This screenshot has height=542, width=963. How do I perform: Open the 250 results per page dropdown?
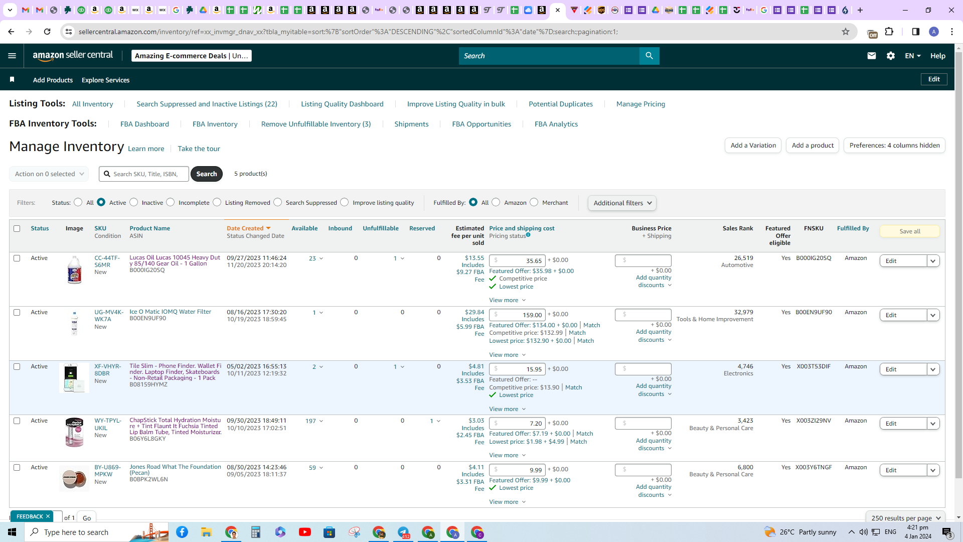click(905, 518)
